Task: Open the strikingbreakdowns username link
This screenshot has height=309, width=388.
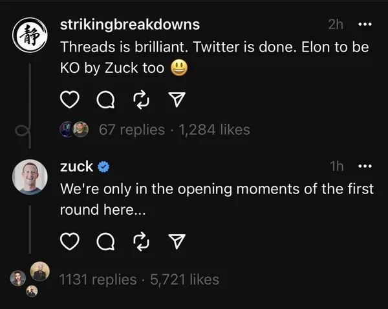Action: click(129, 25)
